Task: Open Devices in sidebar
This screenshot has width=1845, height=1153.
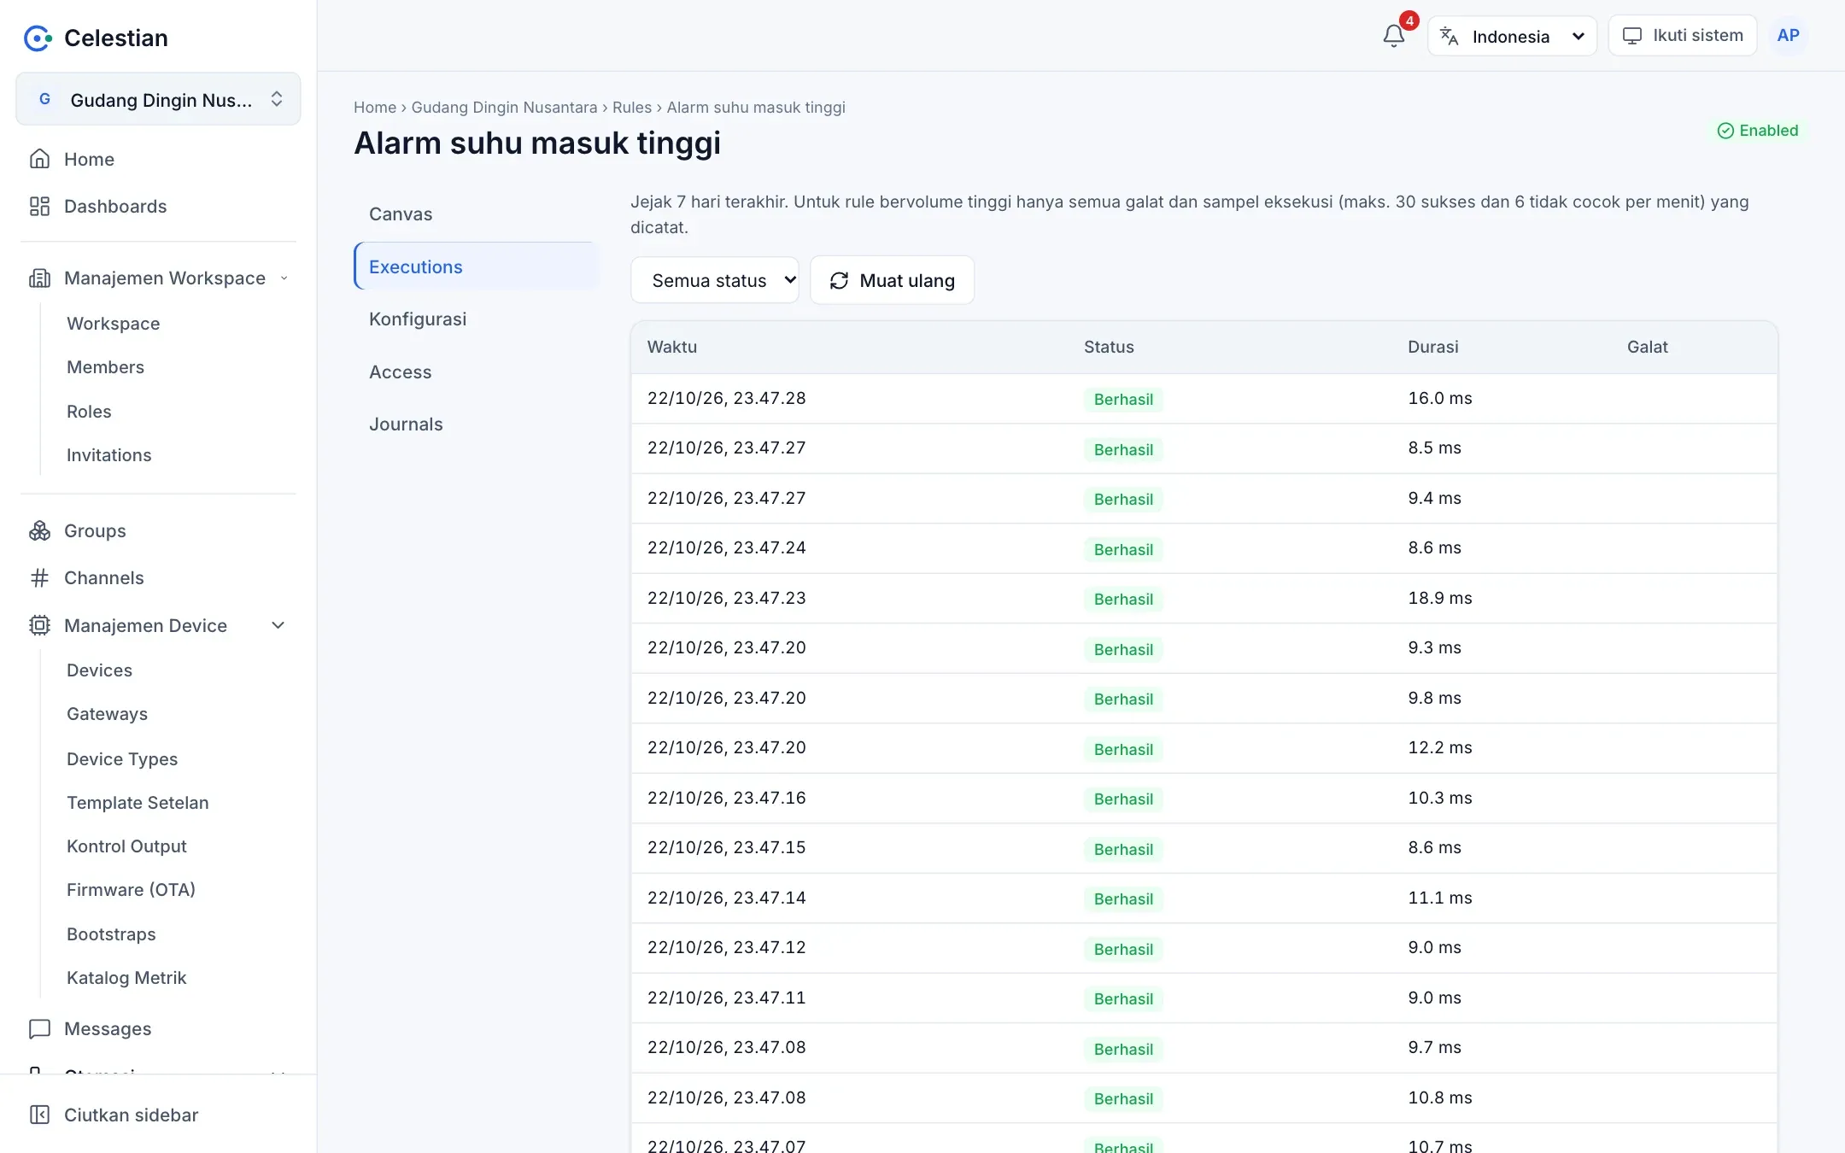Action: (x=99, y=670)
